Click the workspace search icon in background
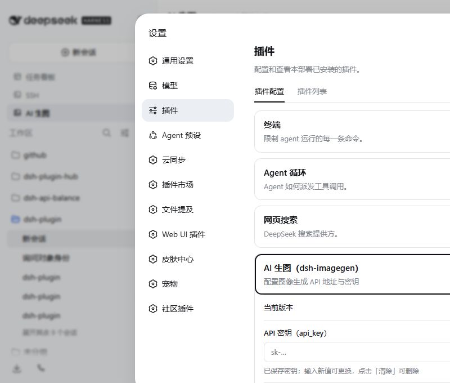Screen dimensions: 450x383 pyautogui.click(x=106, y=133)
